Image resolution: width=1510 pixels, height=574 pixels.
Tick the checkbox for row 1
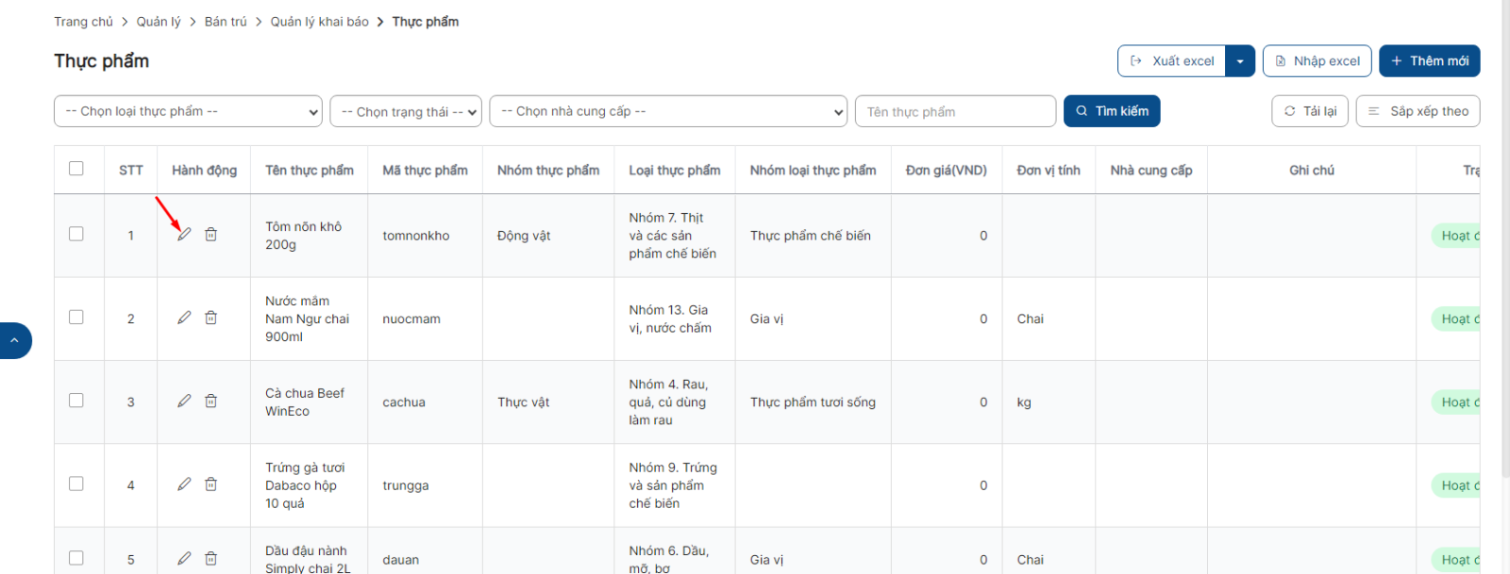pyautogui.click(x=76, y=234)
